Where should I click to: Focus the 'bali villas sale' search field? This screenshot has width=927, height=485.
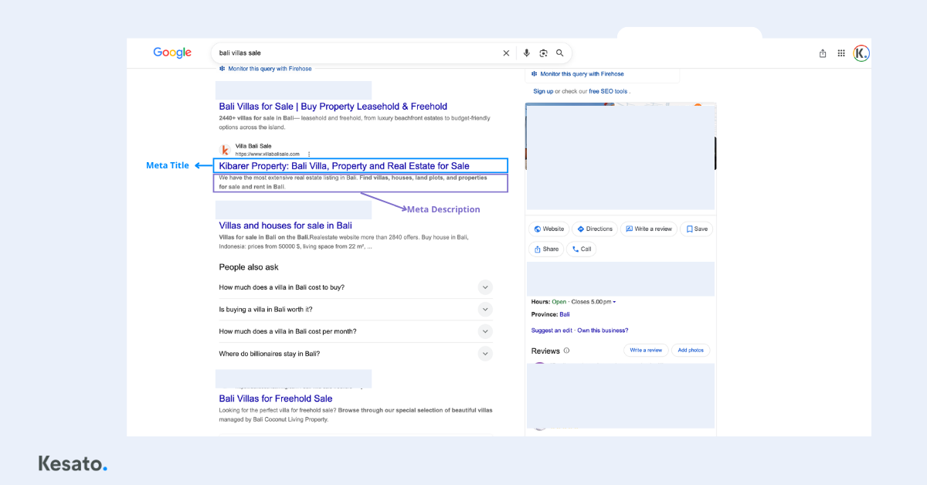click(x=357, y=53)
